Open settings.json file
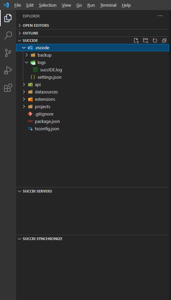 [93, 77]
